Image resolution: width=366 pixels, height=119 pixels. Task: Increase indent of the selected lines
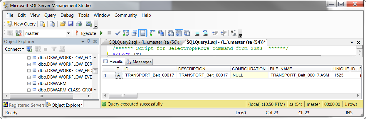tap(224, 33)
